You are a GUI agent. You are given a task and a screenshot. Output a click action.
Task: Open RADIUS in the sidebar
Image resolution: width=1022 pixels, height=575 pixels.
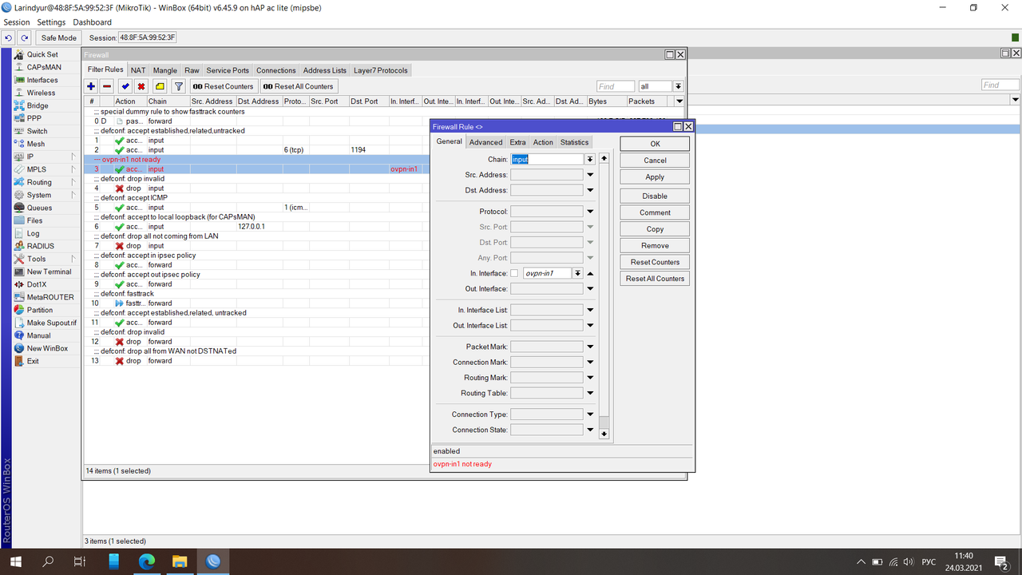(41, 246)
